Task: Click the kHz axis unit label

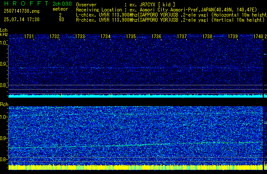Action: [x=4, y=34]
